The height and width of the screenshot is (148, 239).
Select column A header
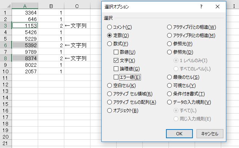pos(25,6)
